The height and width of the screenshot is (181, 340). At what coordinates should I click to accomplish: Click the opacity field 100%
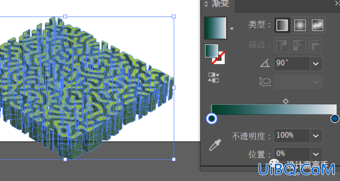point(292,136)
